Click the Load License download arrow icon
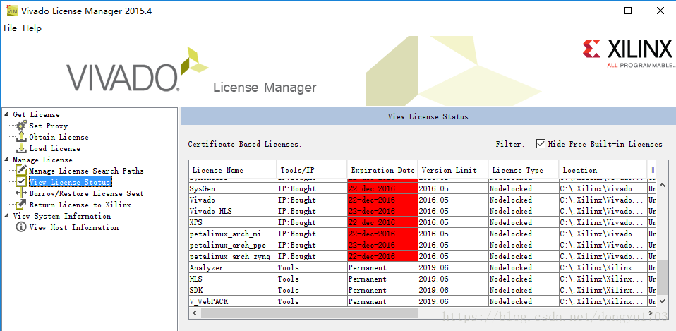Viewport: 676px width, 331px height. [22, 148]
